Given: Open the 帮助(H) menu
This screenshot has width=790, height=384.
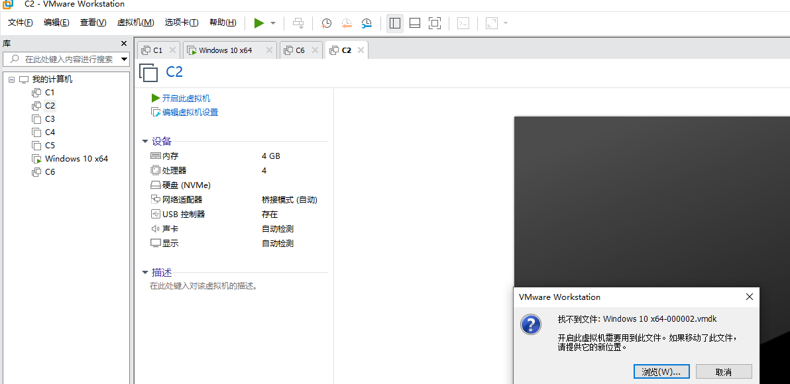Looking at the screenshot, I should [223, 22].
